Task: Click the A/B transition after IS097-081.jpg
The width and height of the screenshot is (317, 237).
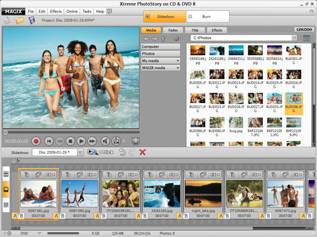Action: [x=59, y=216]
